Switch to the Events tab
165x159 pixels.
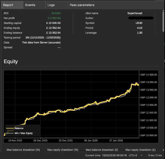click(x=30, y=5)
